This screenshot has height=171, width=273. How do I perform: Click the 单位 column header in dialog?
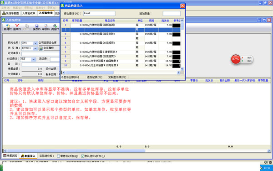pyautogui.click(x=140, y=21)
